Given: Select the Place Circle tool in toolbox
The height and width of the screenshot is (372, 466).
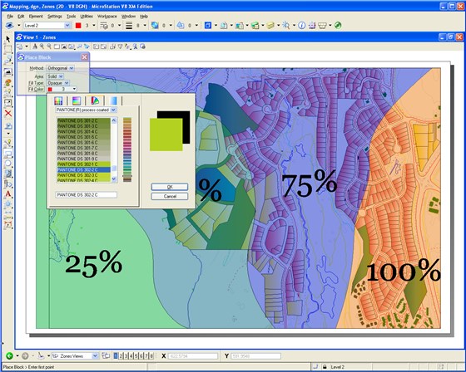Looking at the screenshot, I should (8, 163).
